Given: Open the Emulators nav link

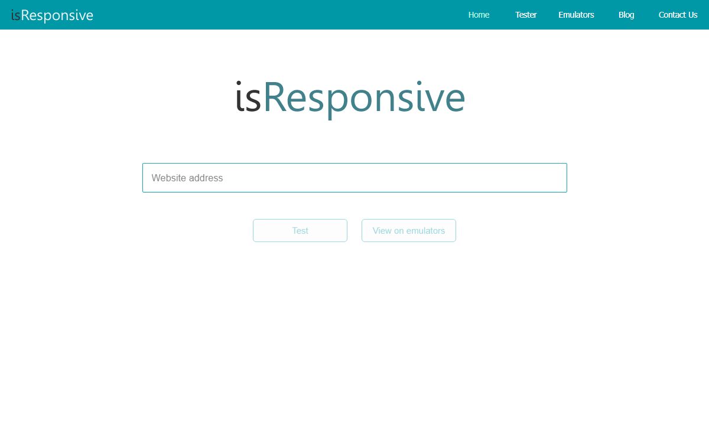Looking at the screenshot, I should click(576, 15).
